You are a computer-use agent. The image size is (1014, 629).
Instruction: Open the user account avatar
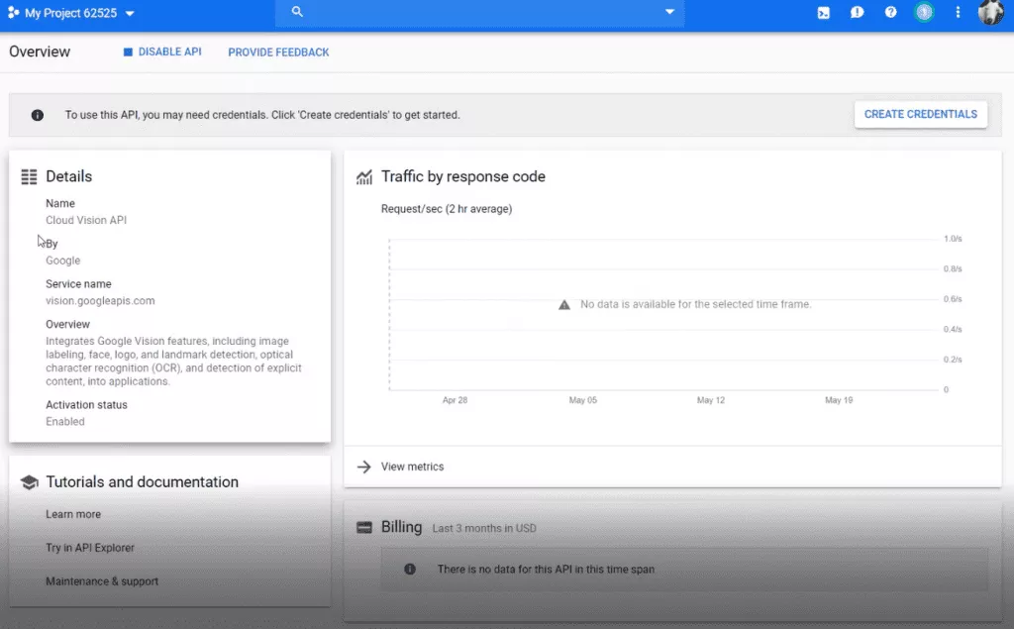[990, 12]
